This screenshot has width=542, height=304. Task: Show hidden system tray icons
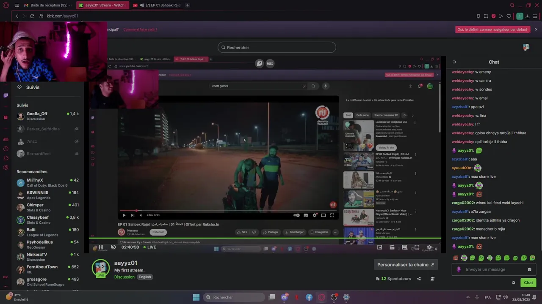pyautogui.click(x=468, y=297)
